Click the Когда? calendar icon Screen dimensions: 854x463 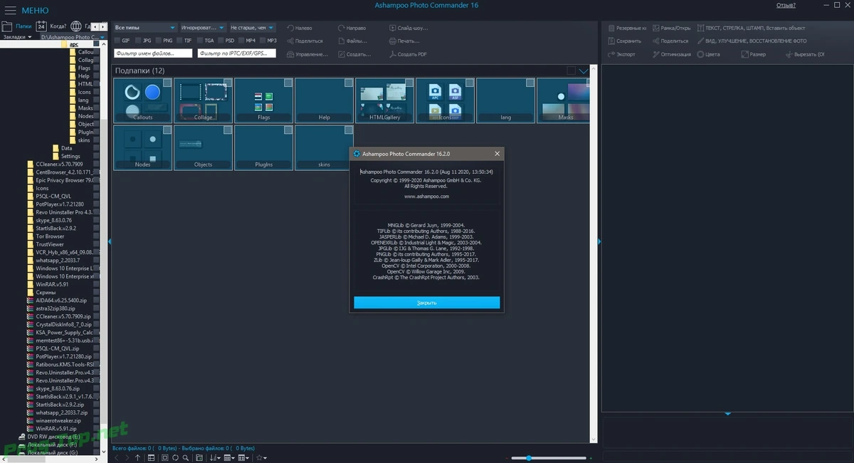point(41,26)
